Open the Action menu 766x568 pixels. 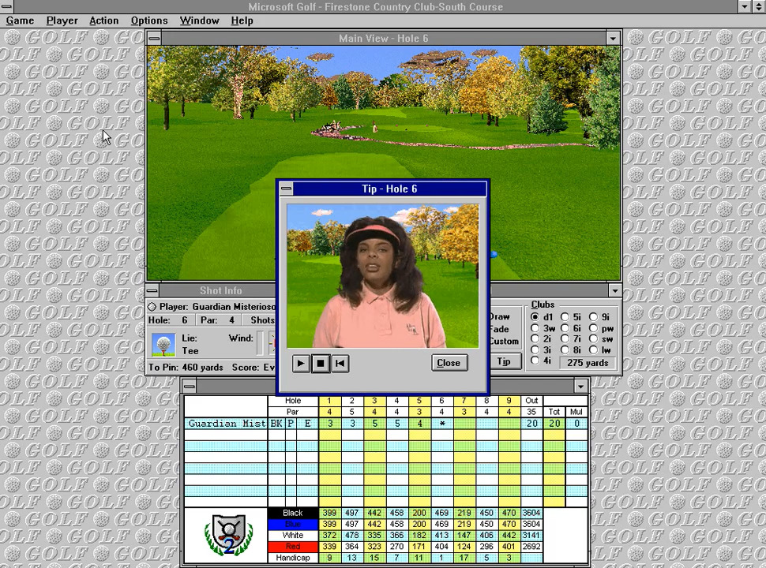click(103, 21)
